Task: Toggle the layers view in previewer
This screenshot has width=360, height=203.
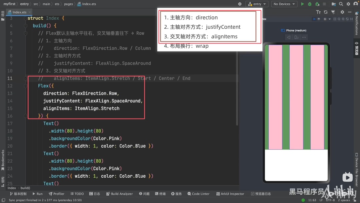Action: pyautogui.click(x=319, y=19)
